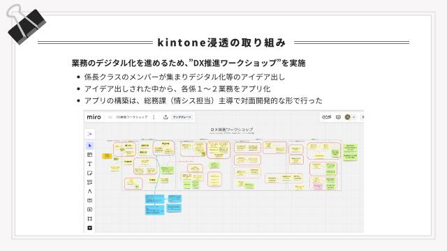Select the arrow cursor tool in Miro
The height and width of the screenshot is (251, 447).
[x=90, y=146]
